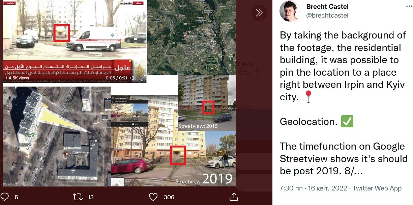The image size is (413, 205).
Task: Select the Kyiv satellite map thumbnail
Action: (191, 37)
